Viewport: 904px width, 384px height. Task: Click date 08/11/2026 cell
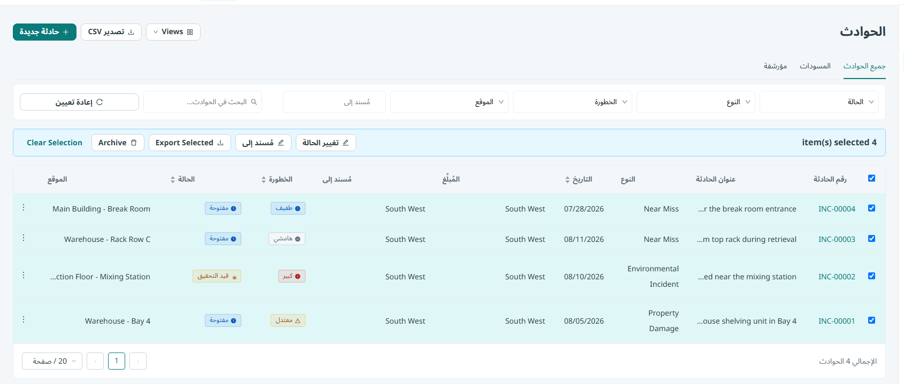(x=584, y=239)
